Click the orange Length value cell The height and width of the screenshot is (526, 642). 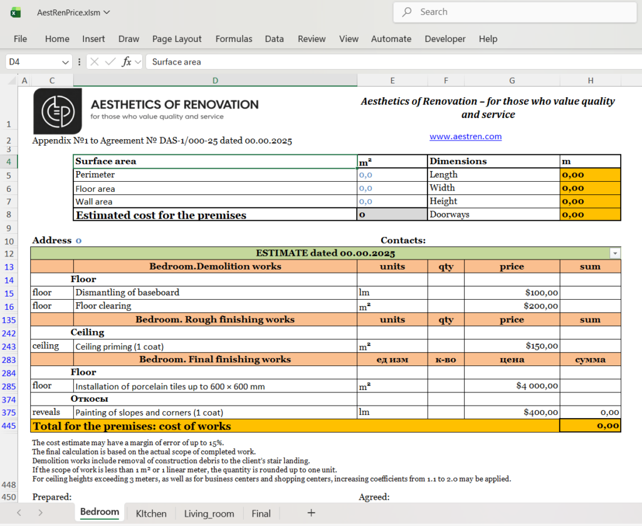pos(591,175)
